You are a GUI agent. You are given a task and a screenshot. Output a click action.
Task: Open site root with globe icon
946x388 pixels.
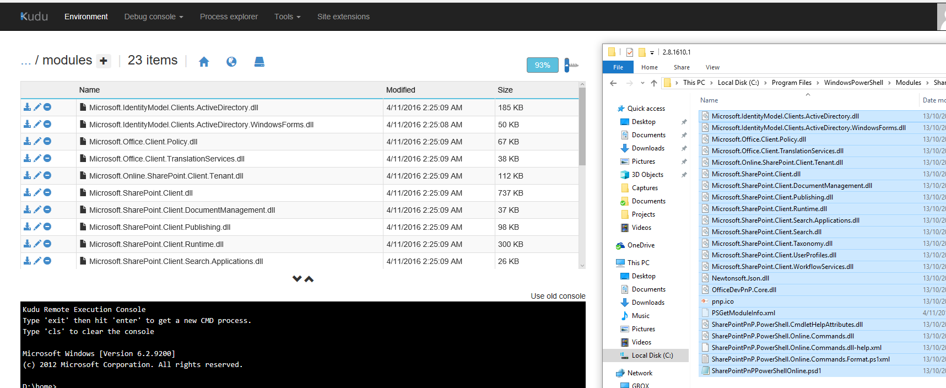click(231, 62)
